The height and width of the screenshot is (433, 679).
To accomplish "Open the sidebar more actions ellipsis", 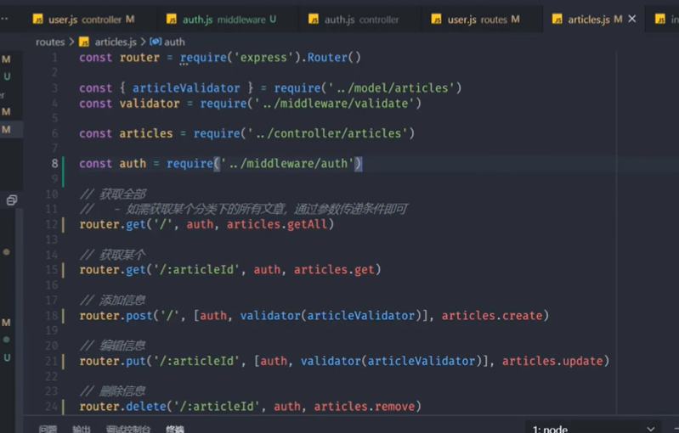I will [x=4, y=19].
